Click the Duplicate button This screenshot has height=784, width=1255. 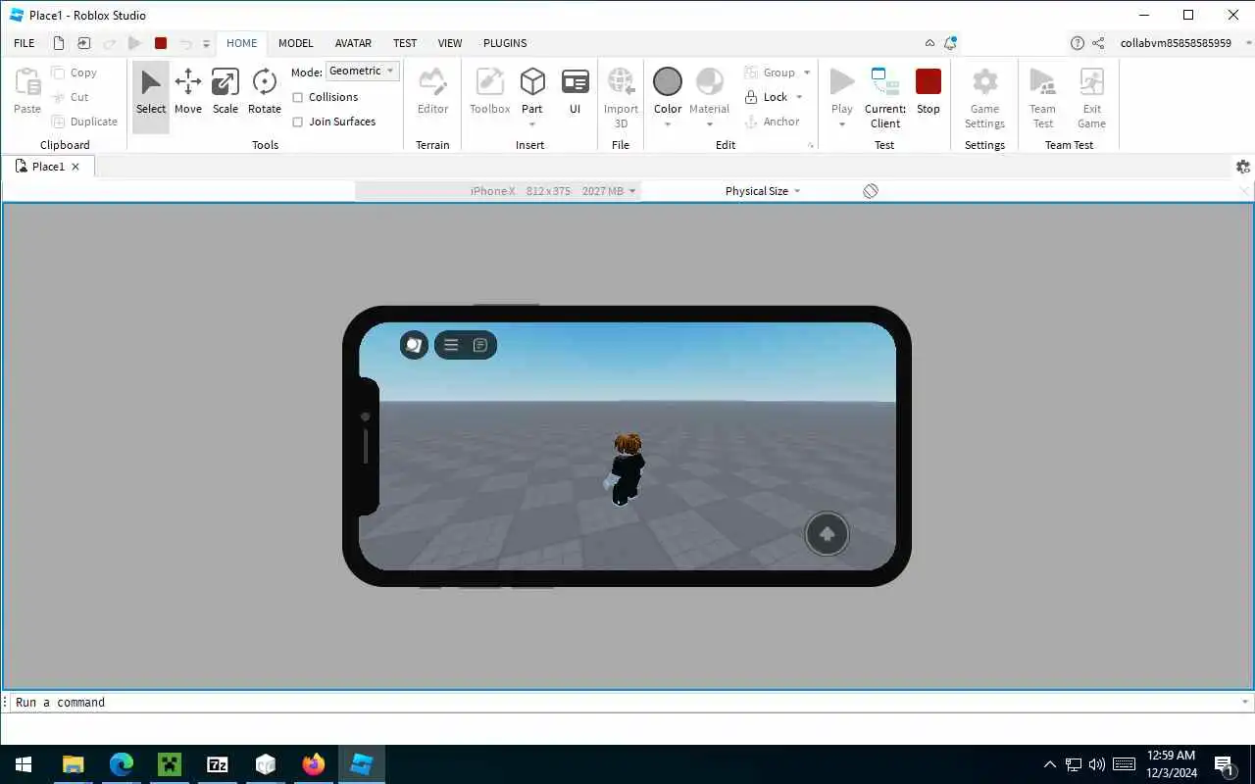(84, 122)
